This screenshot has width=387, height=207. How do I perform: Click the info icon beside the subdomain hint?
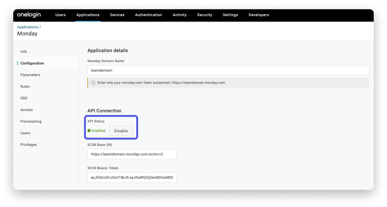coord(93,82)
